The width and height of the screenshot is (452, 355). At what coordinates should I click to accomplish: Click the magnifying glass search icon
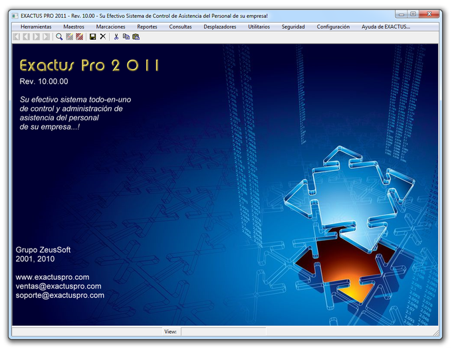(x=59, y=37)
